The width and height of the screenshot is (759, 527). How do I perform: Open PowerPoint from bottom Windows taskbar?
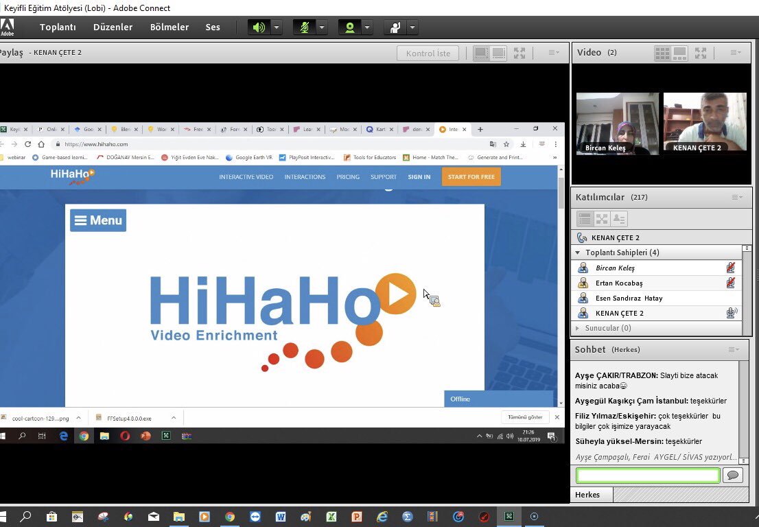point(357,516)
